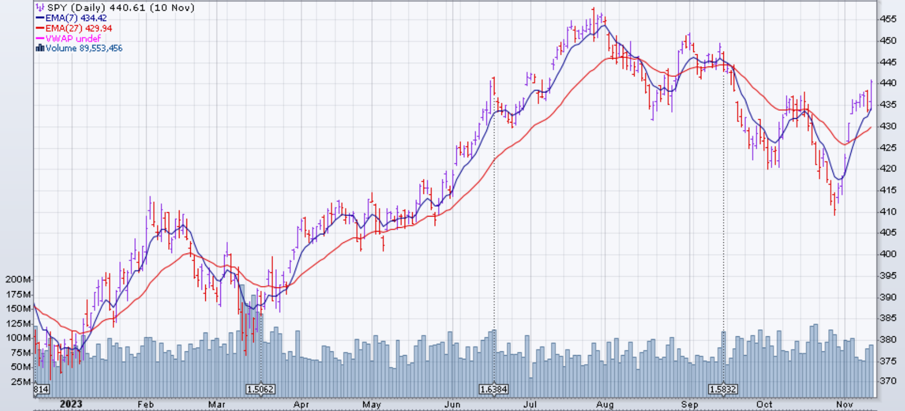The image size is (905, 411).
Task: Click the magenta VWAP legend line marker
Action: (40, 39)
